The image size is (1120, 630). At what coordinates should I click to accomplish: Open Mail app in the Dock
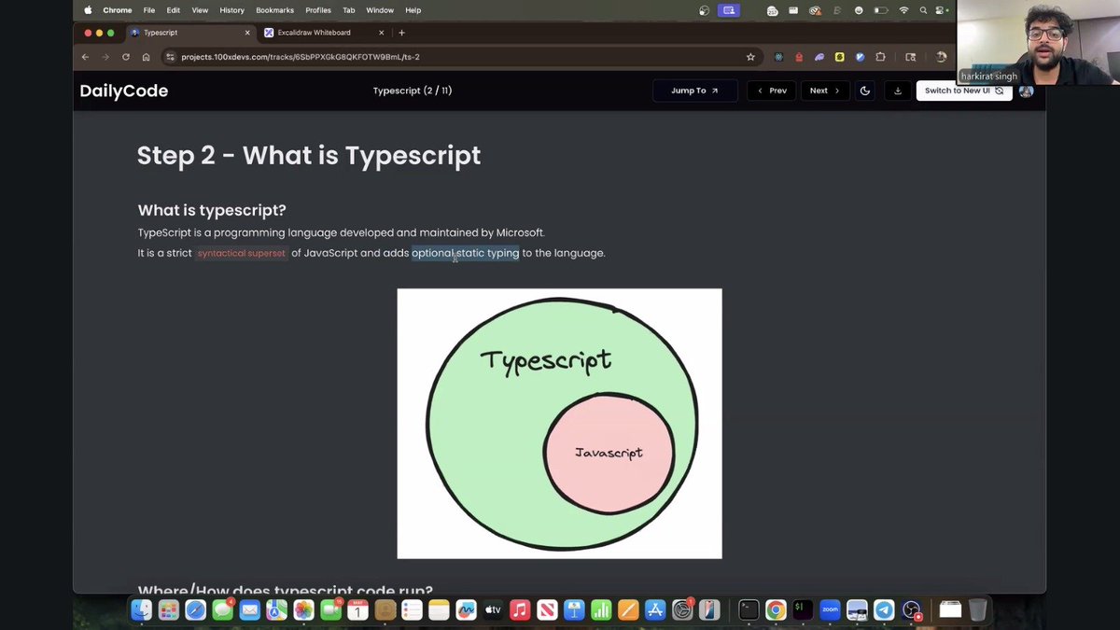tap(250, 609)
